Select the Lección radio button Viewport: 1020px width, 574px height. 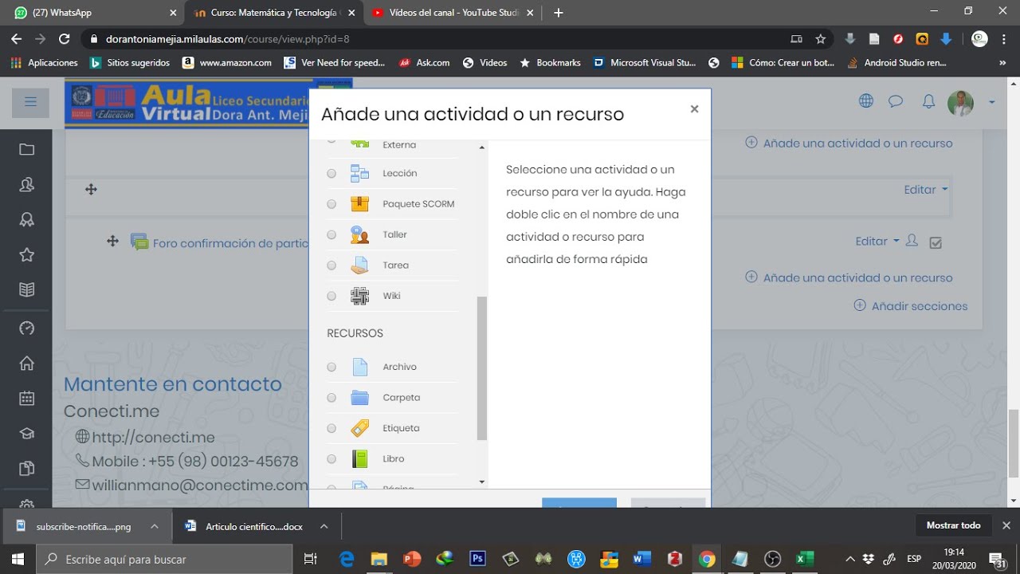(331, 174)
